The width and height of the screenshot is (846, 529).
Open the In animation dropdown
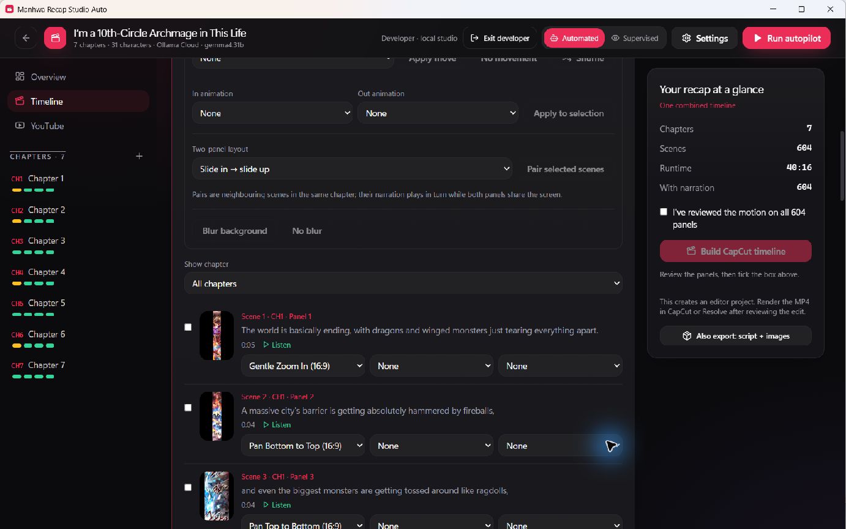coord(272,113)
